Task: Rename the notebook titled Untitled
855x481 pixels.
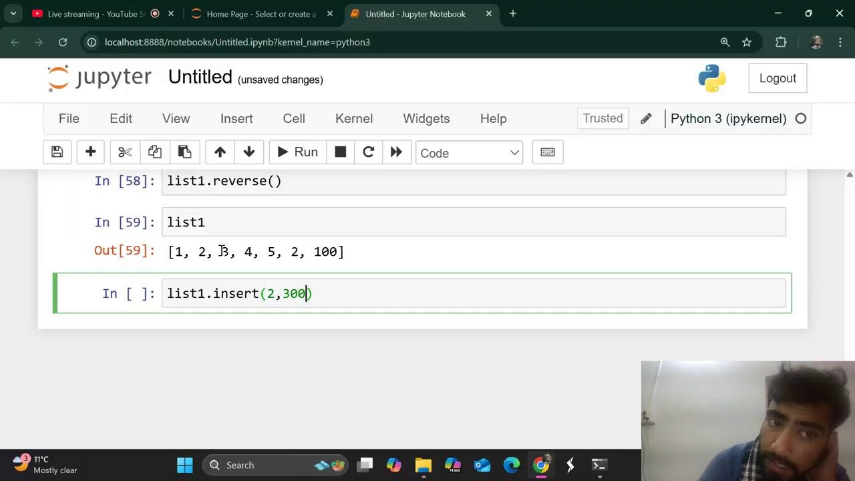Action: [x=200, y=77]
